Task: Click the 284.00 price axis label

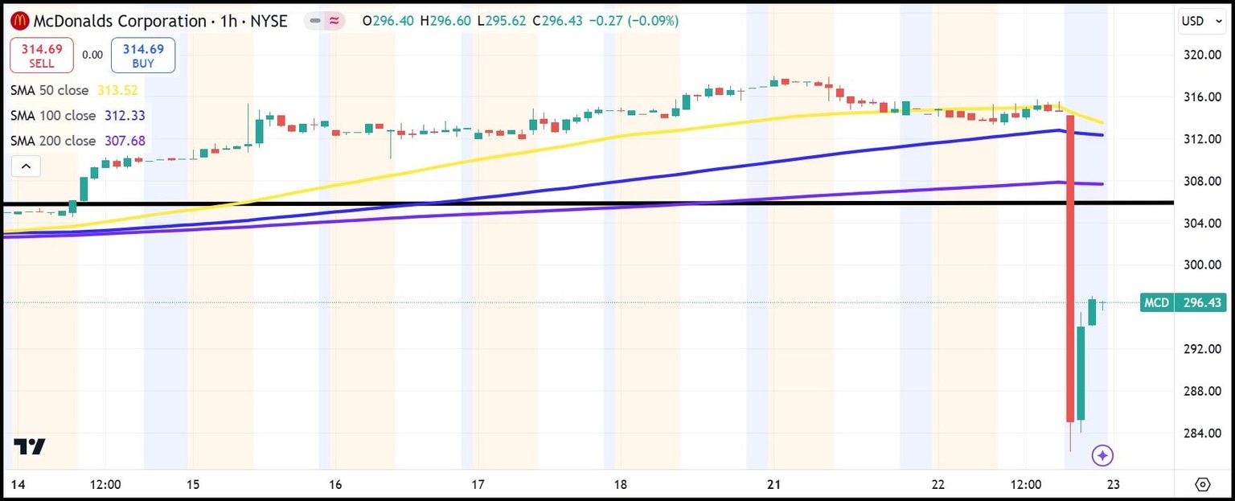Action: [x=1203, y=433]
